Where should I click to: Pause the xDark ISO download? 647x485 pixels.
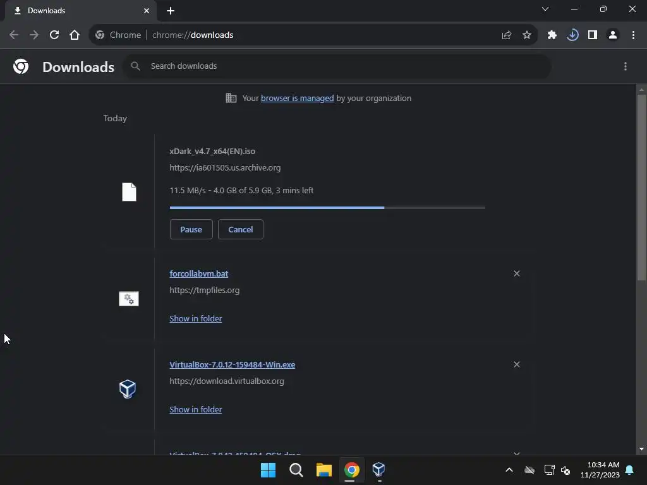pyautogui.click(x=191, y=229)
